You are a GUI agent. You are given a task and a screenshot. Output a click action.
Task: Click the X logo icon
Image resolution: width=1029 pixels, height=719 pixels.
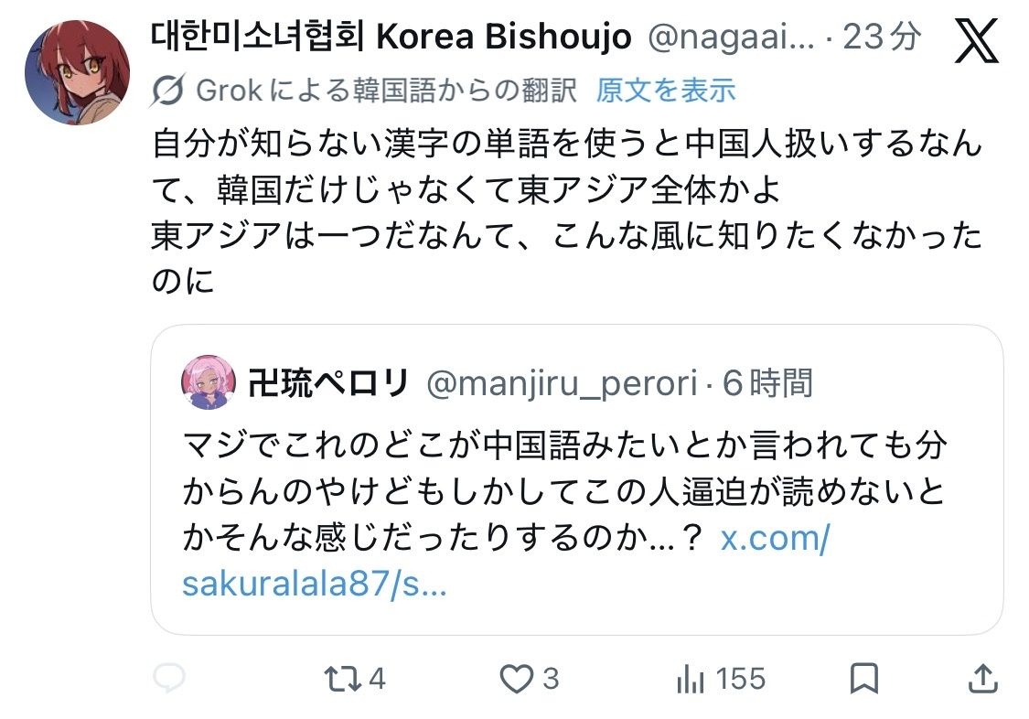977,41
